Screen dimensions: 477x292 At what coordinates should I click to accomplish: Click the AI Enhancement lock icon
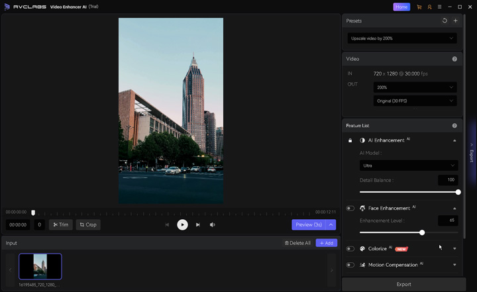point(350,140)
